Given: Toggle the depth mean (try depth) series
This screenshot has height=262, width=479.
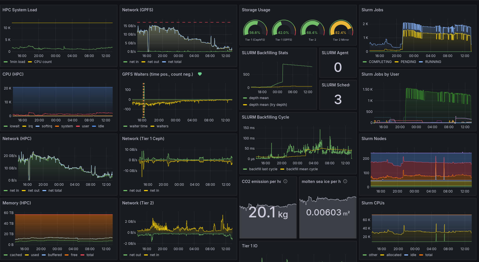Looking at the screenshot, I should pyautogui.click(x=268, y=105).
